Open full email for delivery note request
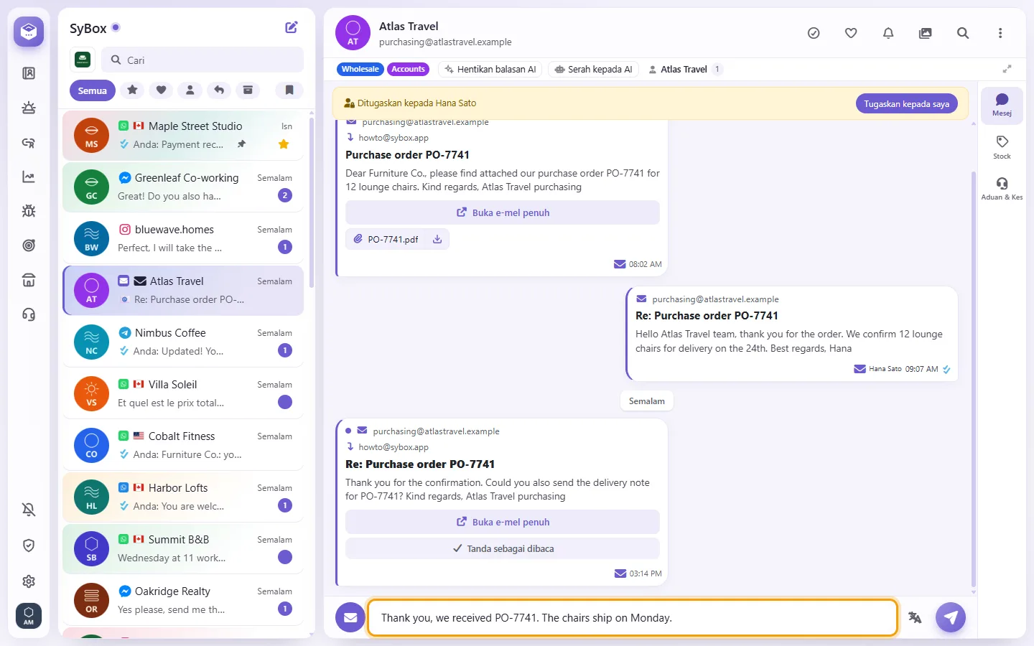 503,522
